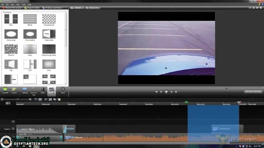Select the Flip transition
The image size is (264, 148).
[11, 64]
